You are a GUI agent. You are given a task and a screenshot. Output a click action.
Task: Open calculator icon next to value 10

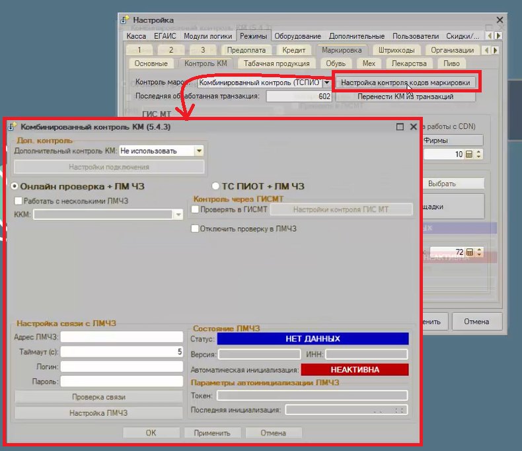pyautogui.click(x=468, y=155)
